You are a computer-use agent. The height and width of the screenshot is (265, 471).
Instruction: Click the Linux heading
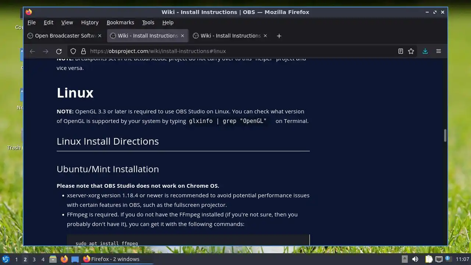[75, 92]
